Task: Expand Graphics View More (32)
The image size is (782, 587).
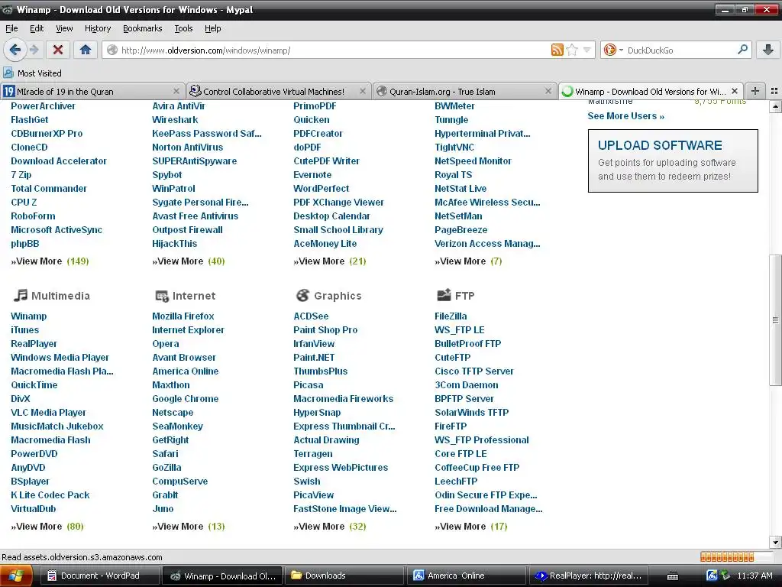Action: click(330, 526)
